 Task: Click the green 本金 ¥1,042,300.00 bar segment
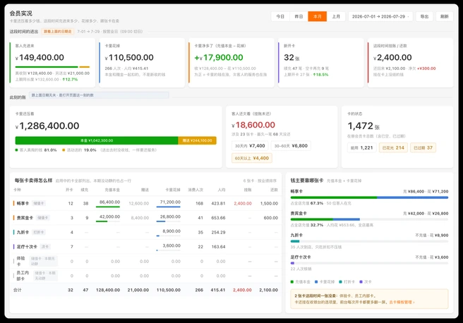(x=97, y=140)
